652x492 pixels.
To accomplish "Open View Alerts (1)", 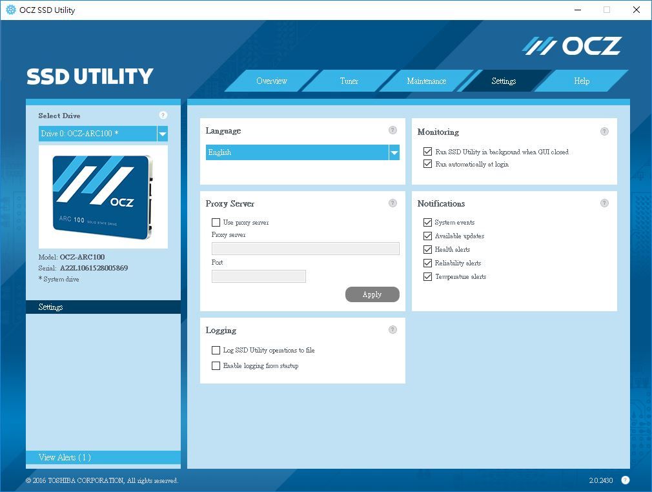I will pos(103,457).
